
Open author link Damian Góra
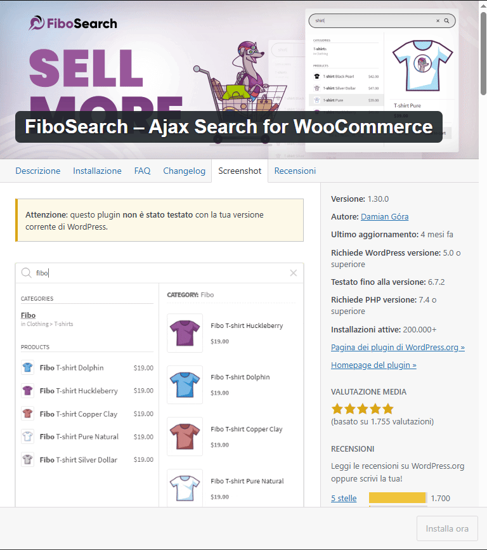point(385,217)
